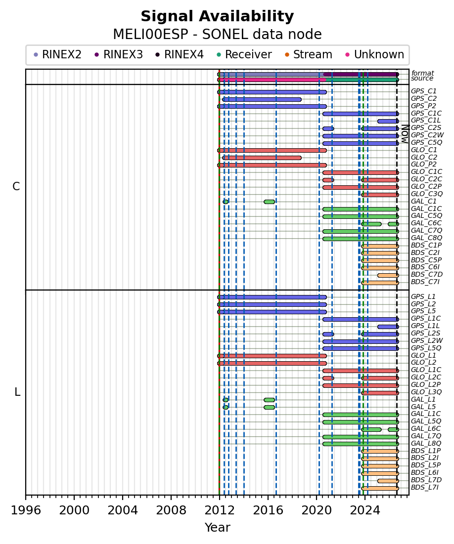The height and width of the screenshot is (544, 454).
Task: Click the 2016 tick label on year axis
Action: pos(268,511)
